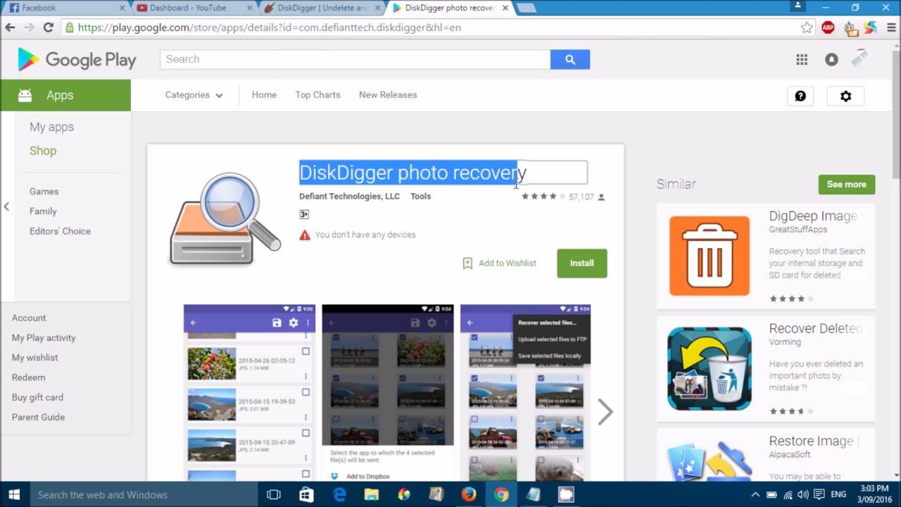Click the red warning triangle icon

pos(305,234)
